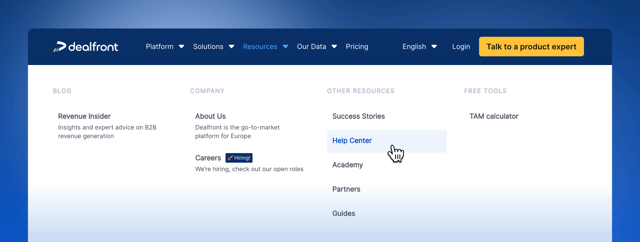This screenshot has width=640, height=242.
Task: Open the English language selector
Action: click(414, 47)
